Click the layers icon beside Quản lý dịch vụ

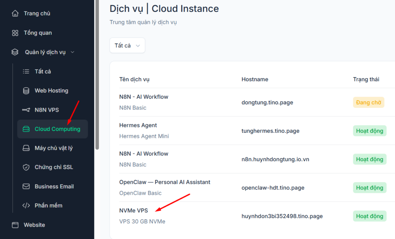tap(15, 52)
